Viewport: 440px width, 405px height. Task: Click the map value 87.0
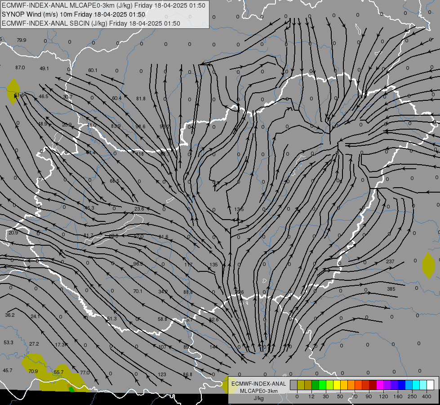point(20,68)
